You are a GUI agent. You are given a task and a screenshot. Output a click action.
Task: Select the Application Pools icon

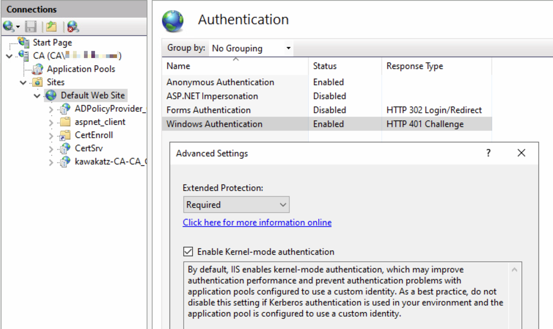point(37,69)
